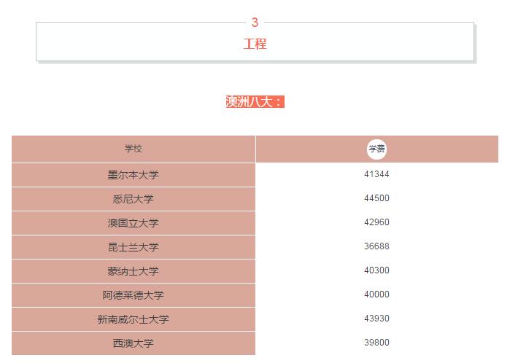Select the 39800 tuition cell
510x363 pixels.
(376, 343)
